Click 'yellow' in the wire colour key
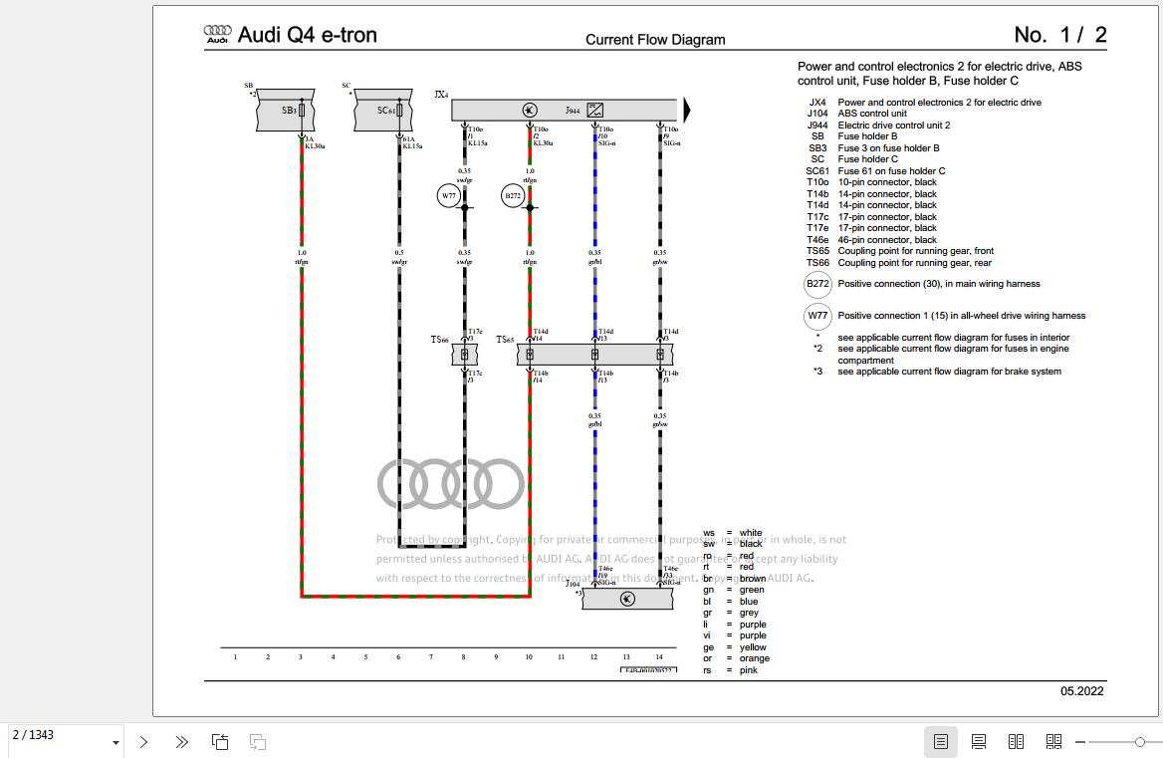The width and height of the screenshot is (1163, 758). point(753,647)
